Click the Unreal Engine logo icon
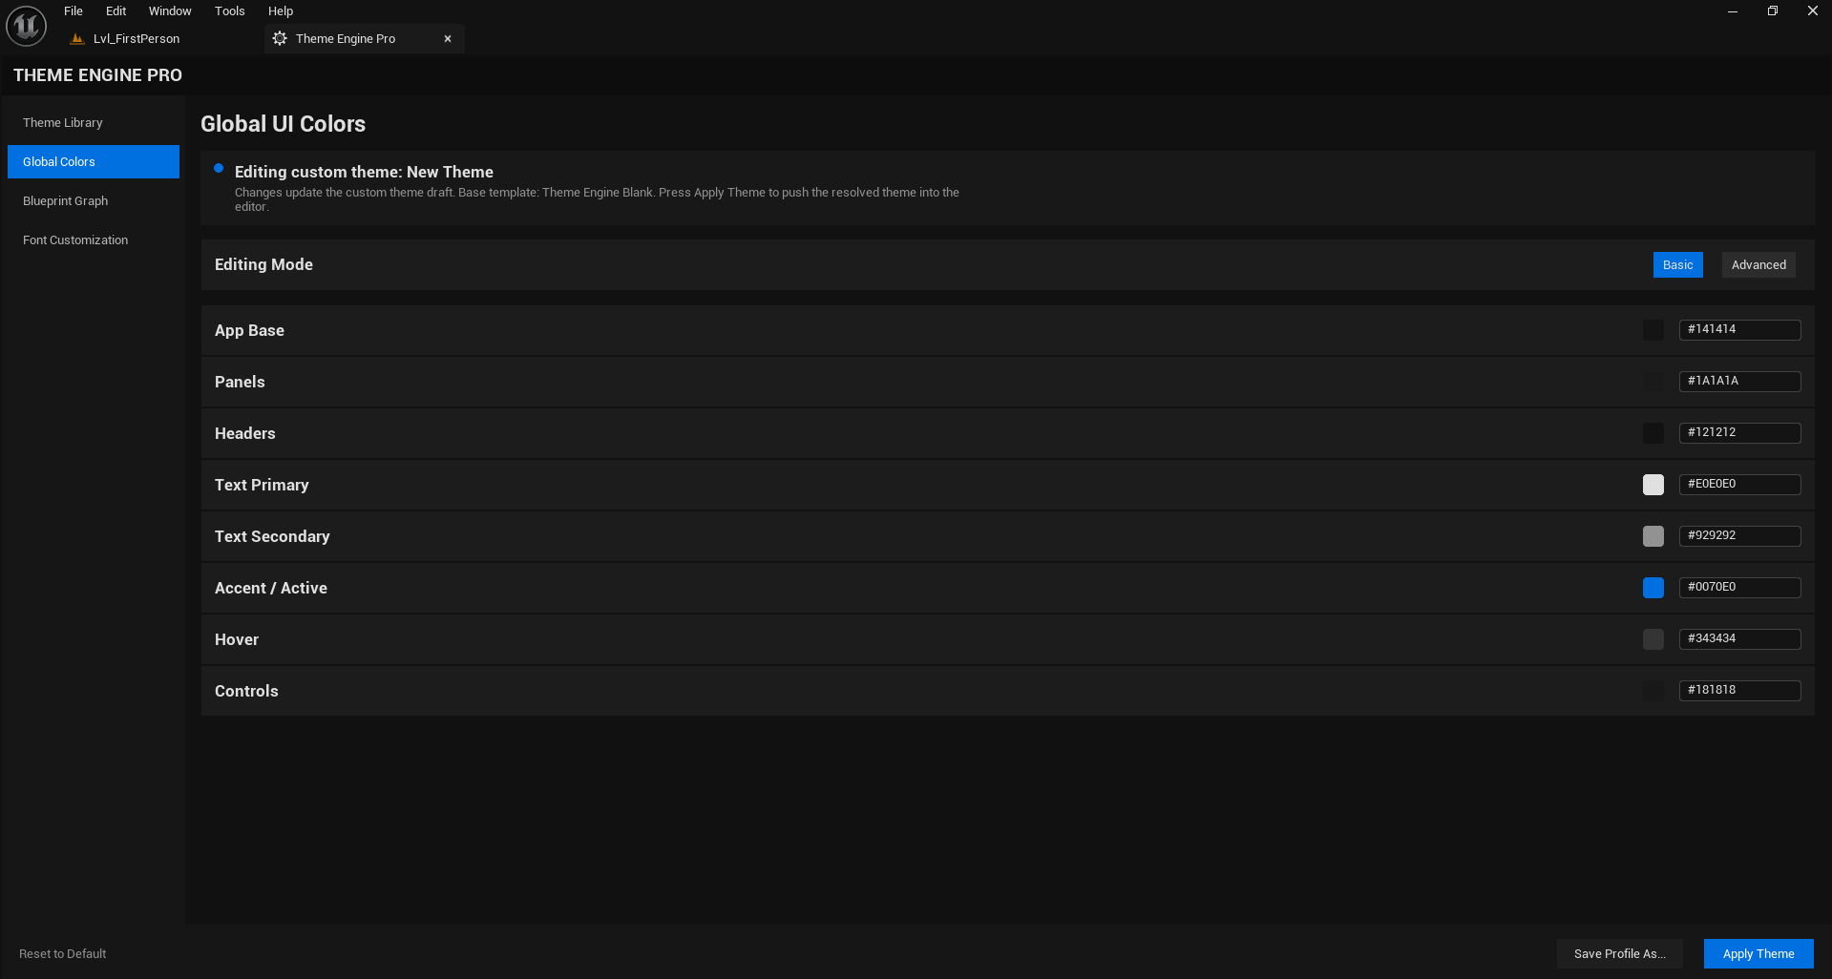The image size is (1832, 979). pyautogui.click(x=26, y=26)
